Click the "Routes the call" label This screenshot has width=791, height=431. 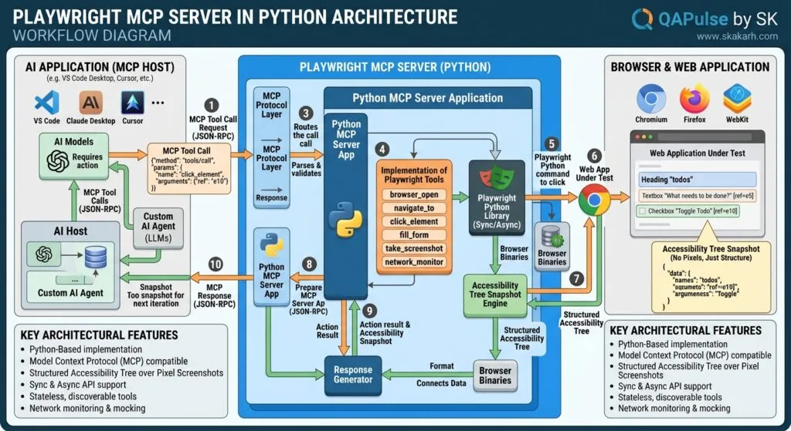point(306,135)
